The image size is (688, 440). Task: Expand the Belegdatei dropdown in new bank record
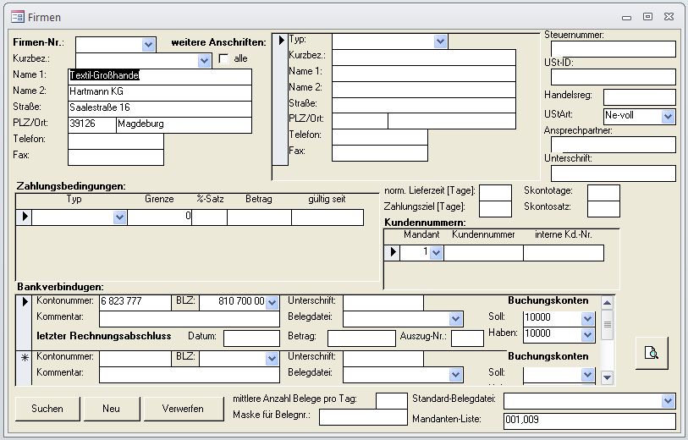pyautogui.click(x=455, y=375)
